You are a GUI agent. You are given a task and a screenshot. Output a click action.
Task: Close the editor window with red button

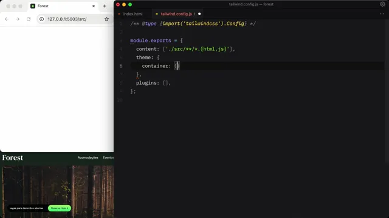(x=118, y=4)
